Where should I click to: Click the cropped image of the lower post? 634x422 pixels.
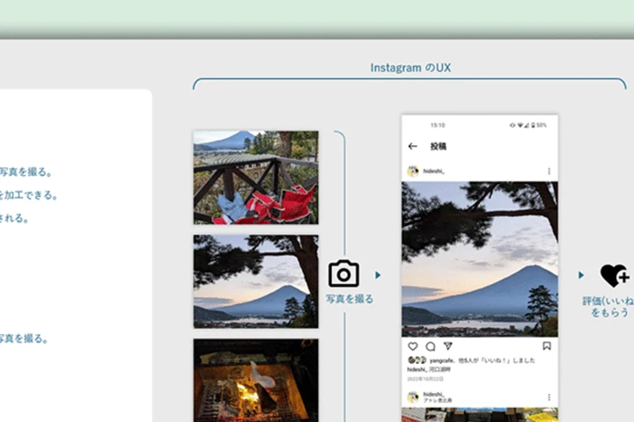pyautogui.click(x=480, y=415)
